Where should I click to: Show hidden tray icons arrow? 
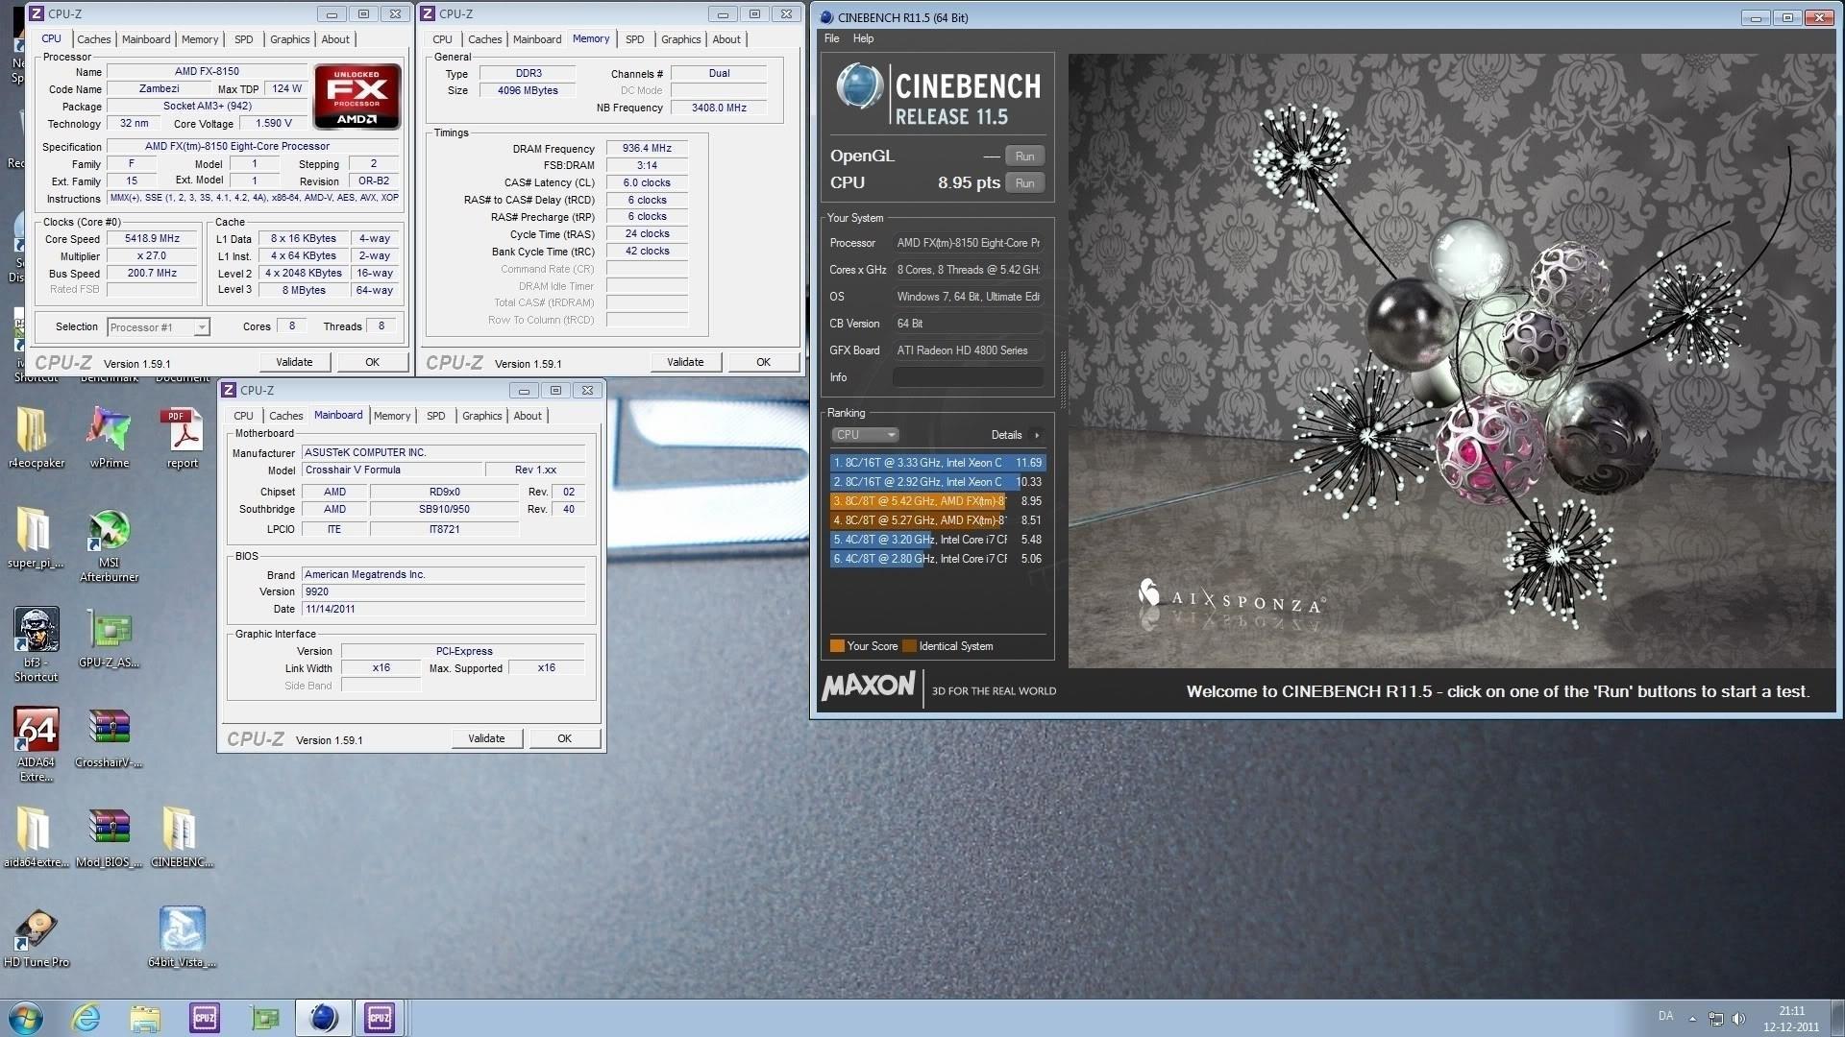1692,1018
